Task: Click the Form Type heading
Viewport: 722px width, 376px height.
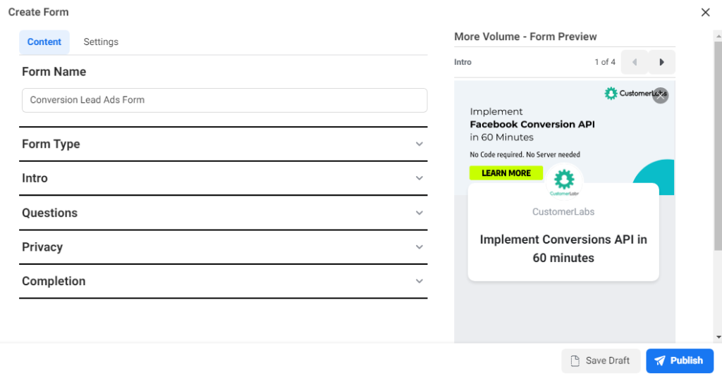Action: 51,144
